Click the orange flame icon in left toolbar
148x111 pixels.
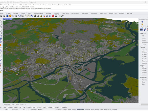[x=1, y=45]
